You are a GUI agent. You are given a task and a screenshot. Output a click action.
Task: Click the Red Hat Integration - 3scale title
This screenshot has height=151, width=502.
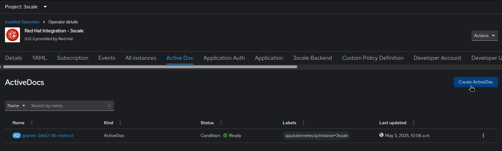(54, 31)
